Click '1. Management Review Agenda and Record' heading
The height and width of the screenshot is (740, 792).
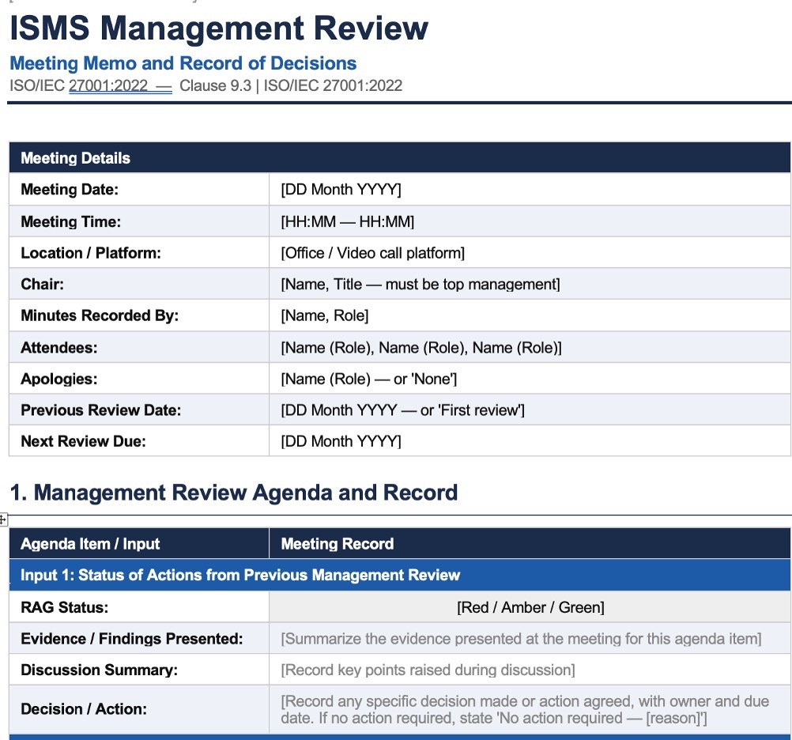[234, 492]
